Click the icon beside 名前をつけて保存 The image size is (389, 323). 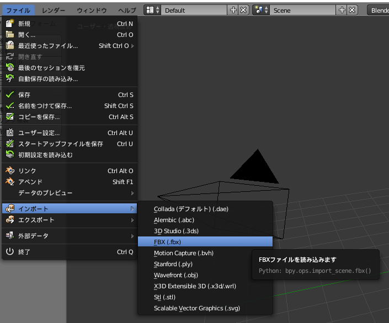[10, 106]
